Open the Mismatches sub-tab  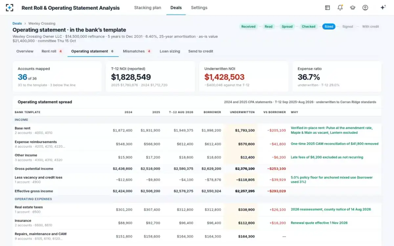(x=137, y=51)
